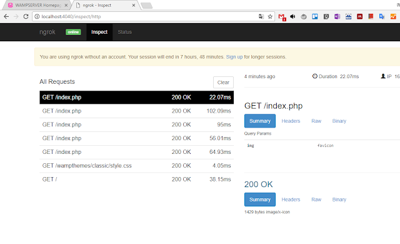Click the 200 OK response heading

coord(258,185)
